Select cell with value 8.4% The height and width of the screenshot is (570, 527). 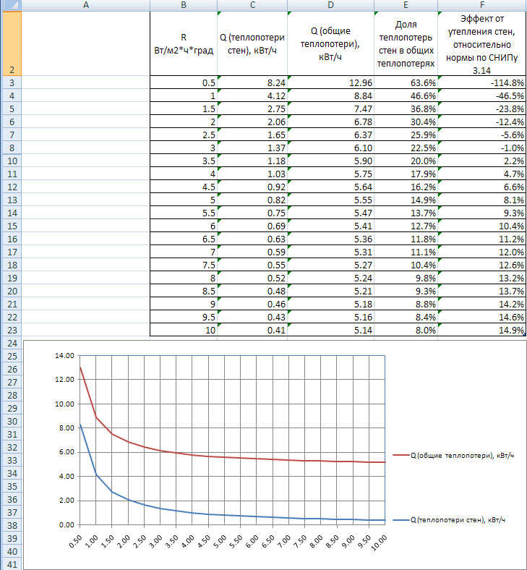point(406,317)
